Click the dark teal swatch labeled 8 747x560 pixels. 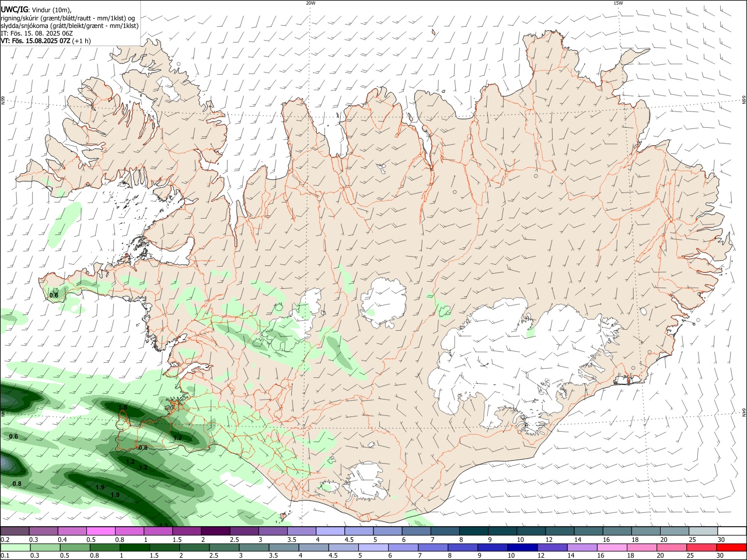tap(473, 531)
